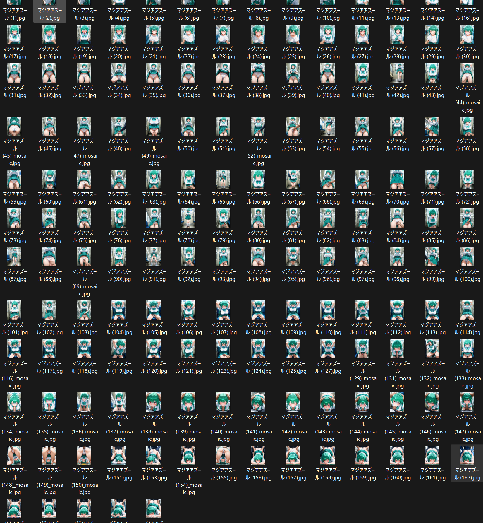The width and height of the screenshot is (483, 523).
Task: Click the マジアアズール (151).jpg thumbnail
Action: pos(119,456)
